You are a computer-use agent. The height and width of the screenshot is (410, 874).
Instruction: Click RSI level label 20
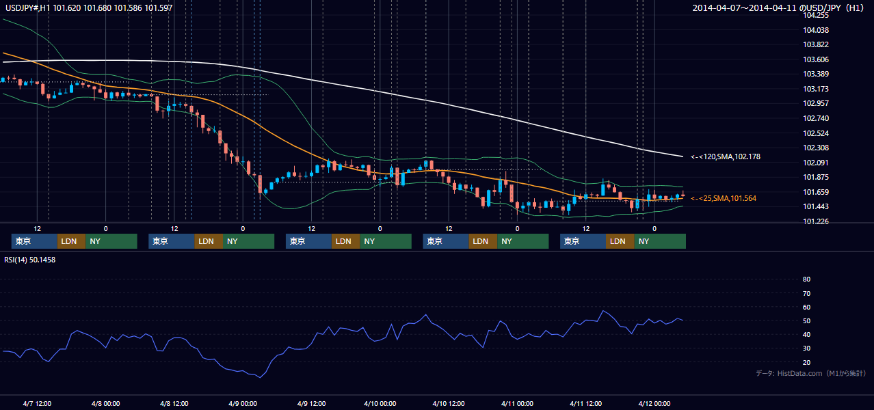pyautogui.click(x=806, y=362)
